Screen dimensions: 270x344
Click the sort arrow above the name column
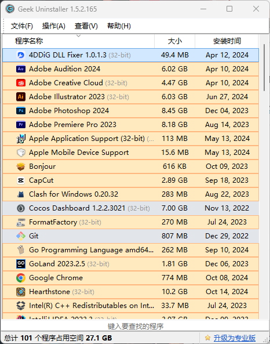coord(78,36)
